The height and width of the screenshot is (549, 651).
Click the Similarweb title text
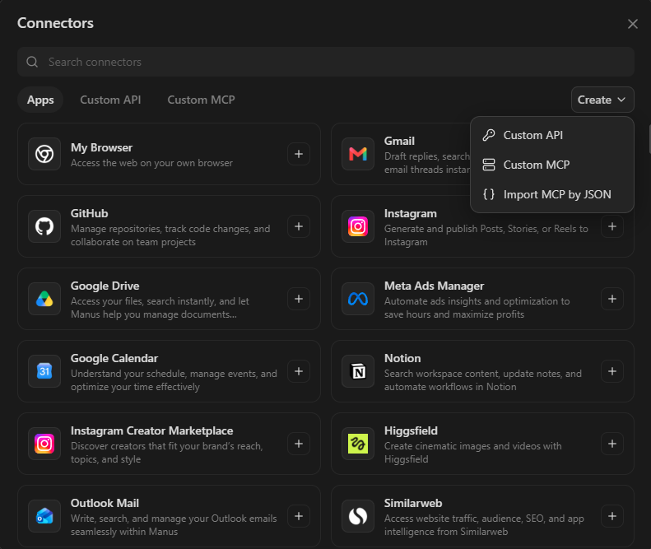(413, 503)
